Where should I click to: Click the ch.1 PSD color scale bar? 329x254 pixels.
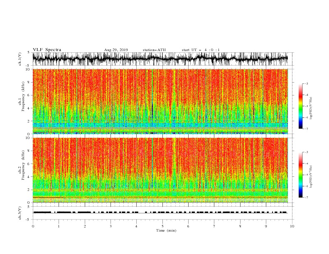coord(300,106)
